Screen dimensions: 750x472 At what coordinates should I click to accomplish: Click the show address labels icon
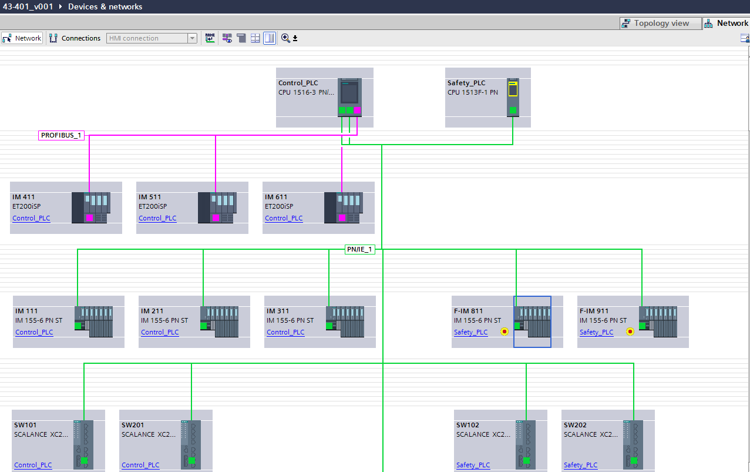coord(227,38)
